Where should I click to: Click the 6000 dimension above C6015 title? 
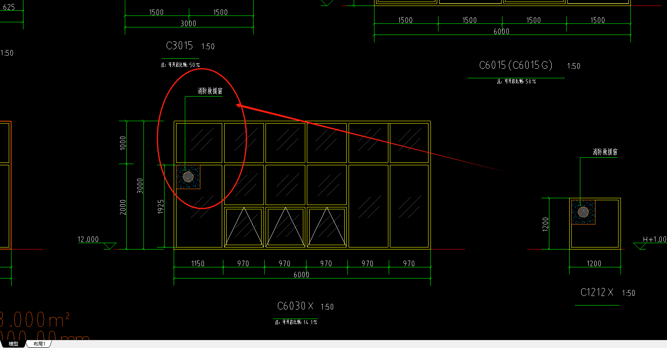click(501, 31)
